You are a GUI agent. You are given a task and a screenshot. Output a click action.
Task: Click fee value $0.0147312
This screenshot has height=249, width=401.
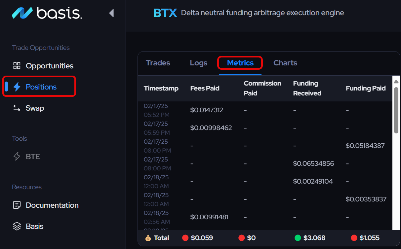[x=207, y=110]
